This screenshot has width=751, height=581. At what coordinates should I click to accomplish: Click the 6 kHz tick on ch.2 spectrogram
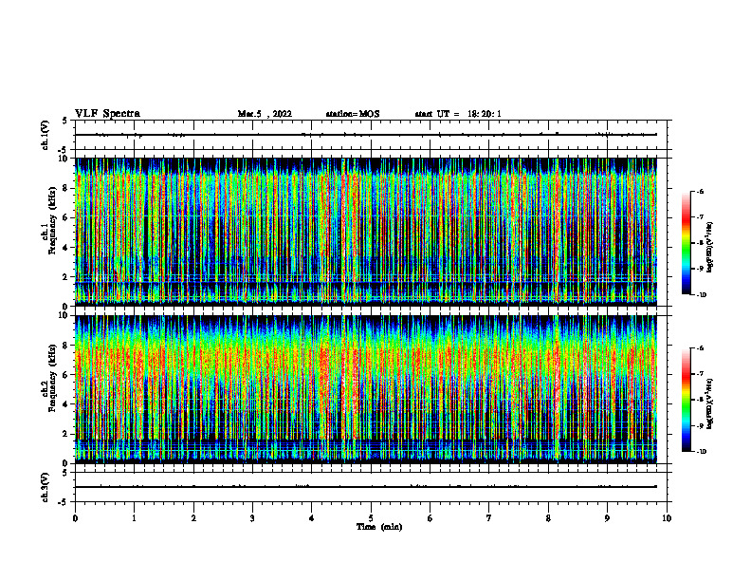65,375
